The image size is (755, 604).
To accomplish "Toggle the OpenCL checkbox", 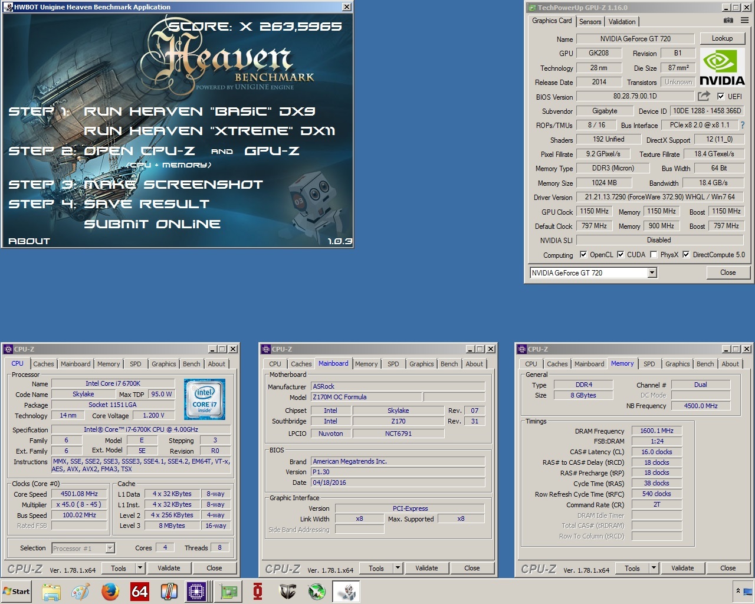I will click(x=583, y=255).
